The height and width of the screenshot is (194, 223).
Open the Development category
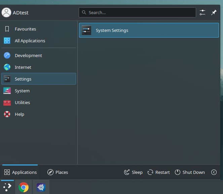[39, 55]
